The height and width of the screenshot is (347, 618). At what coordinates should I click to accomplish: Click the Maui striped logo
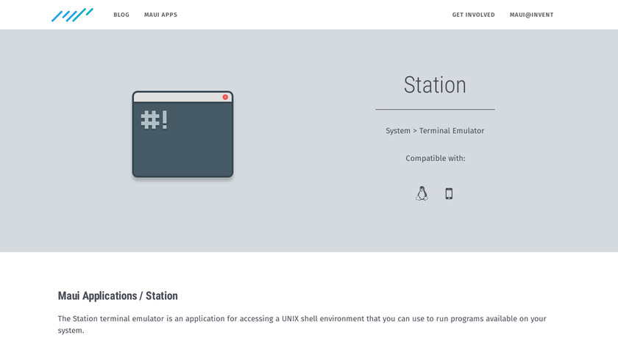tap(72, 15)
